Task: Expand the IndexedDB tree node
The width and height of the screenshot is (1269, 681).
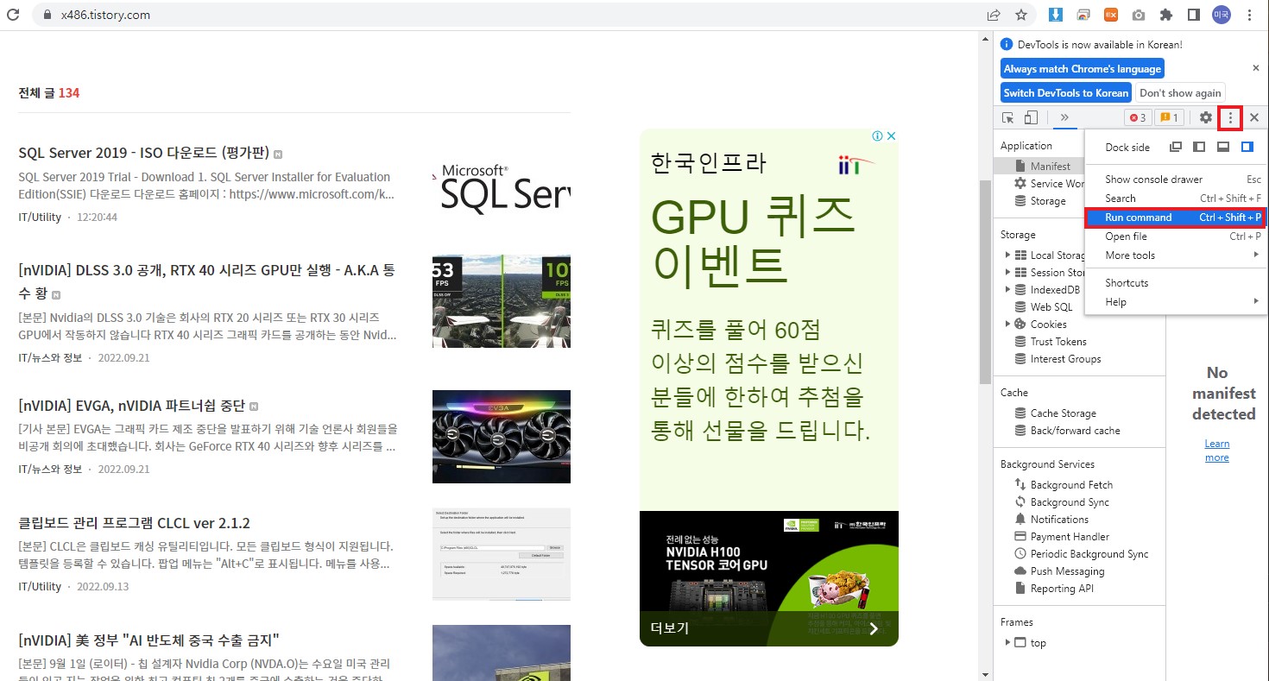Action: coord(1007,290)
